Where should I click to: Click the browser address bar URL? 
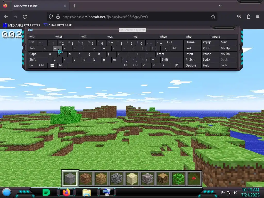(x=105, y=17)
